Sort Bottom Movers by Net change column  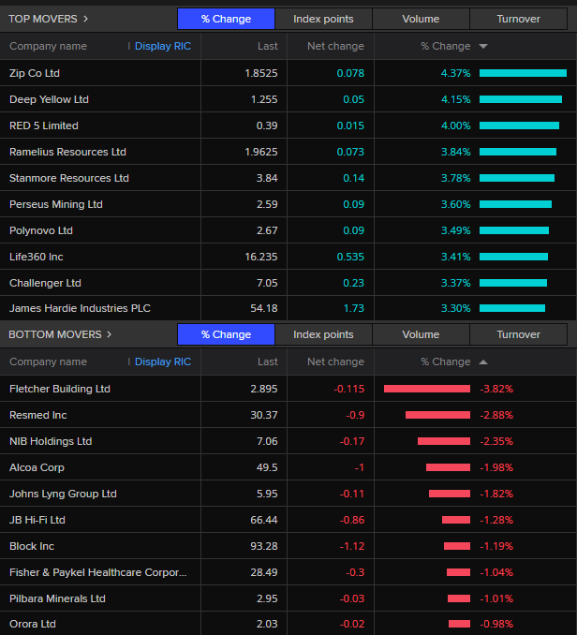pos(335,362)
